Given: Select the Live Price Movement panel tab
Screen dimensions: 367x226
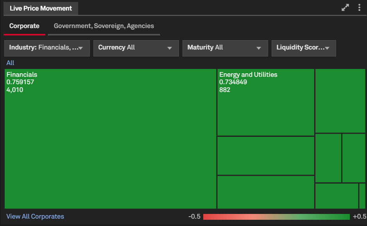Looking at the screenshot, I should pyautogui.click(x=41, y=9).
